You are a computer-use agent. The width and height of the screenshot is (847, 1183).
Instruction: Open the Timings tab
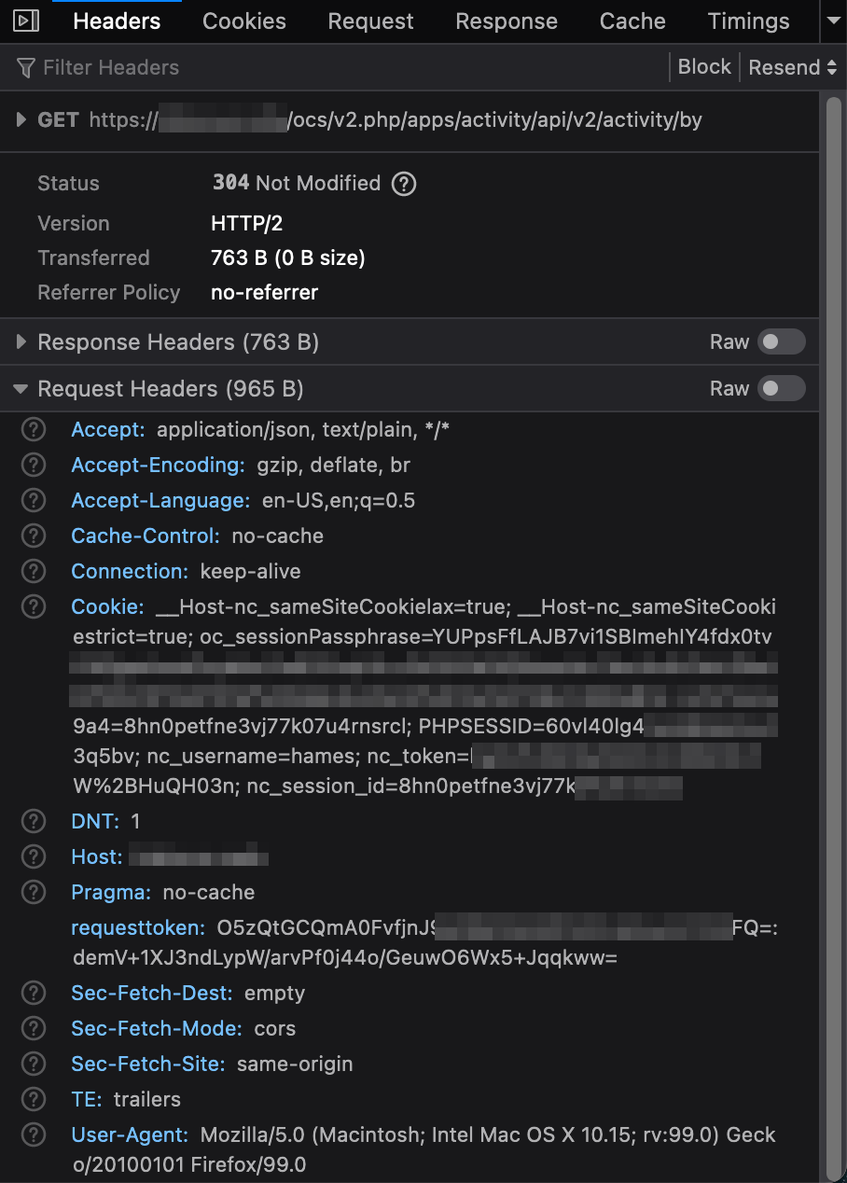pyautogui.click(x=748, y=21)
